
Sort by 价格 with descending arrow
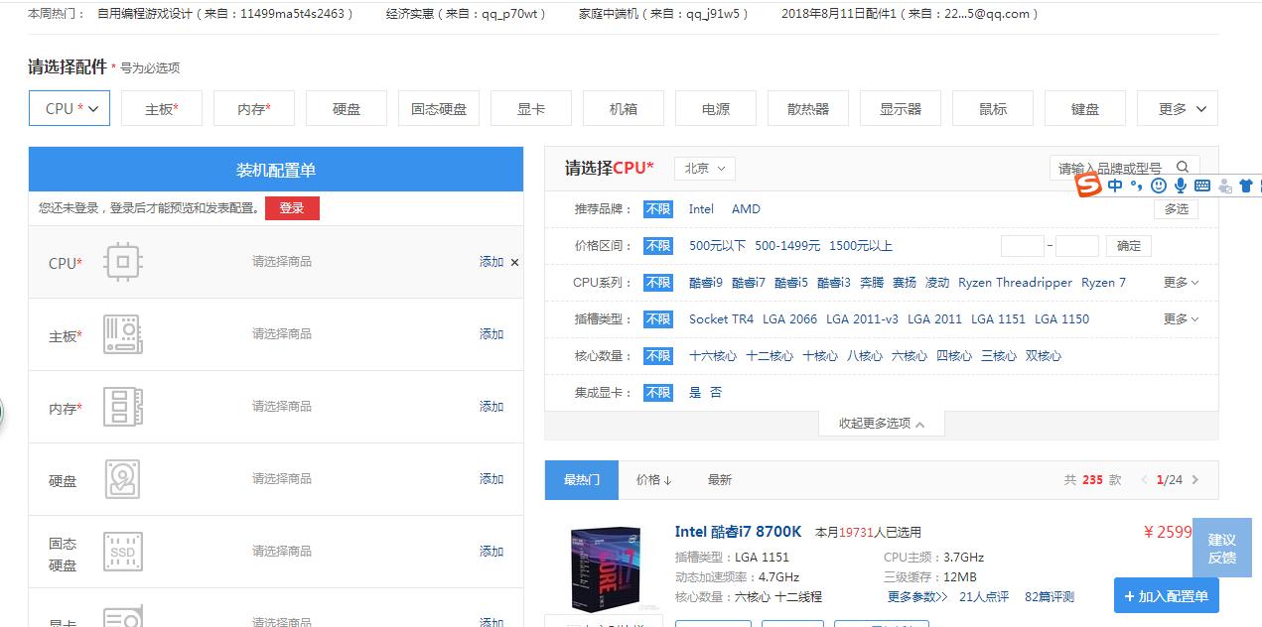pyautogui.click(x=653, y=479)
